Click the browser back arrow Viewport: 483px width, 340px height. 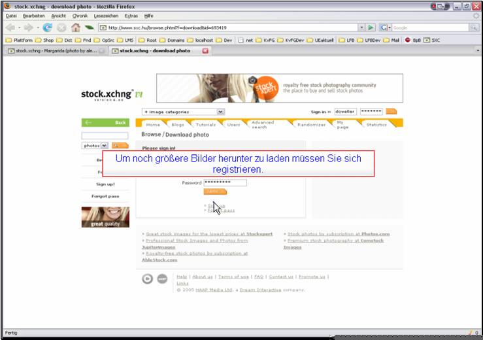point(10,27)
